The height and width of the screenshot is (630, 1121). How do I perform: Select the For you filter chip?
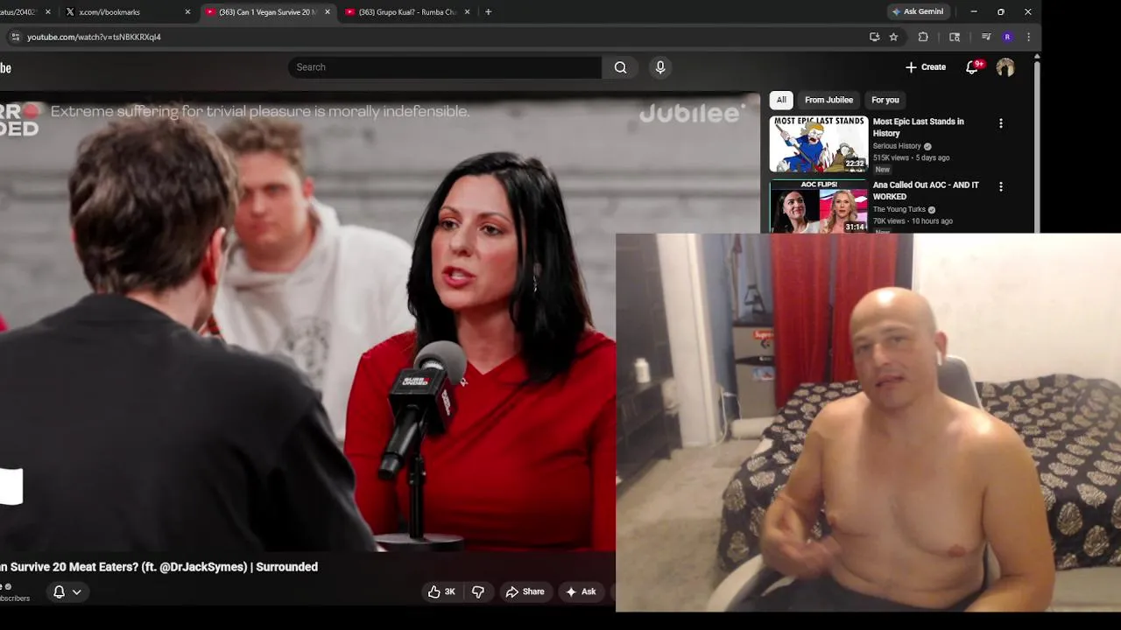[885, 100]
